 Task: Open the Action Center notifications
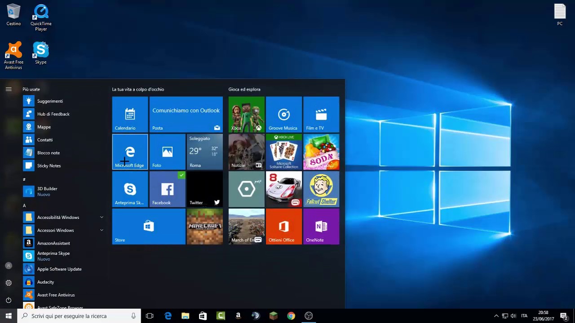pos(564,316)
